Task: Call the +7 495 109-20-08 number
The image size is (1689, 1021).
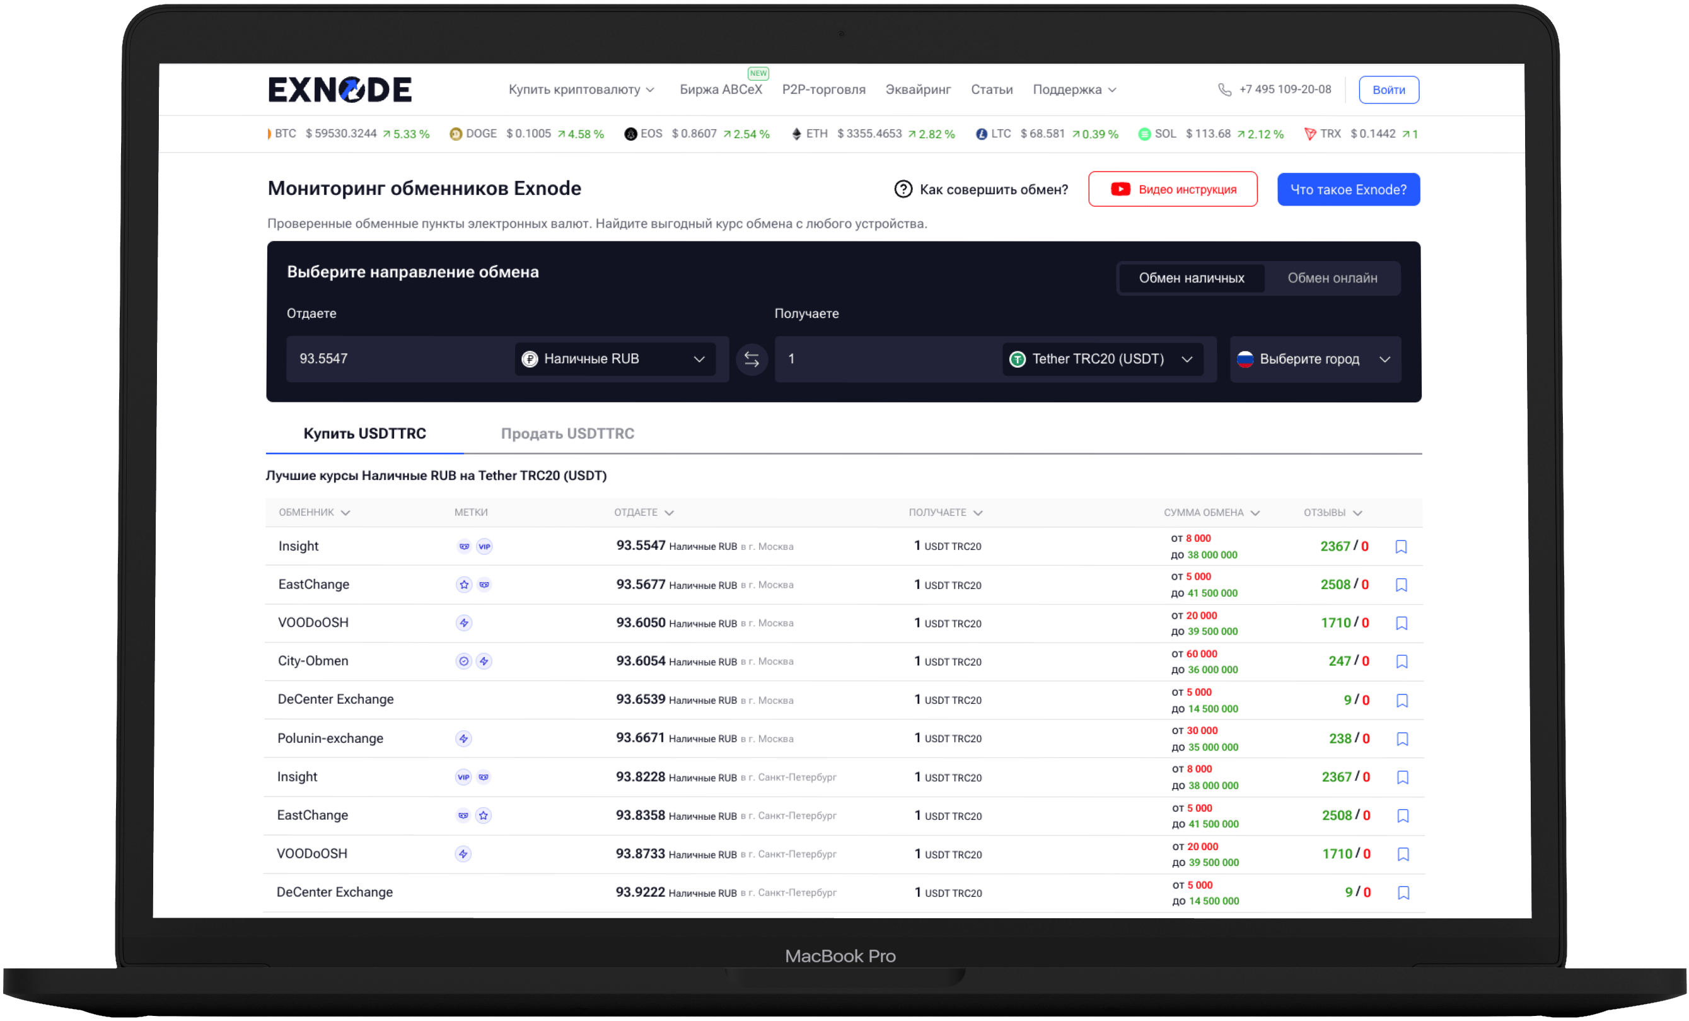Action: 1285,89
